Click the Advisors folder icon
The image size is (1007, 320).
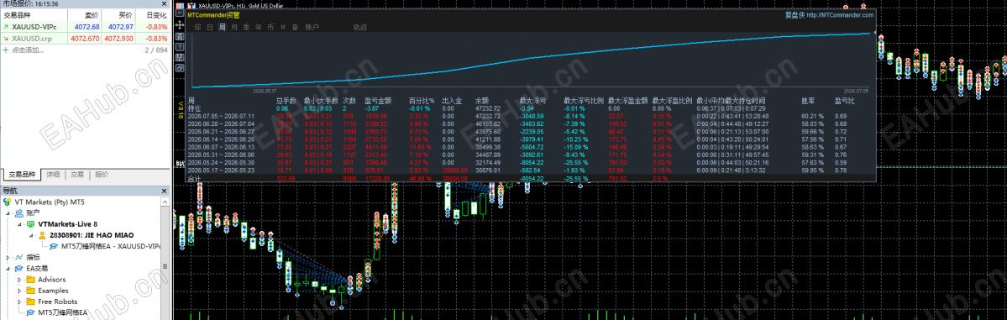tap(30, 280)
